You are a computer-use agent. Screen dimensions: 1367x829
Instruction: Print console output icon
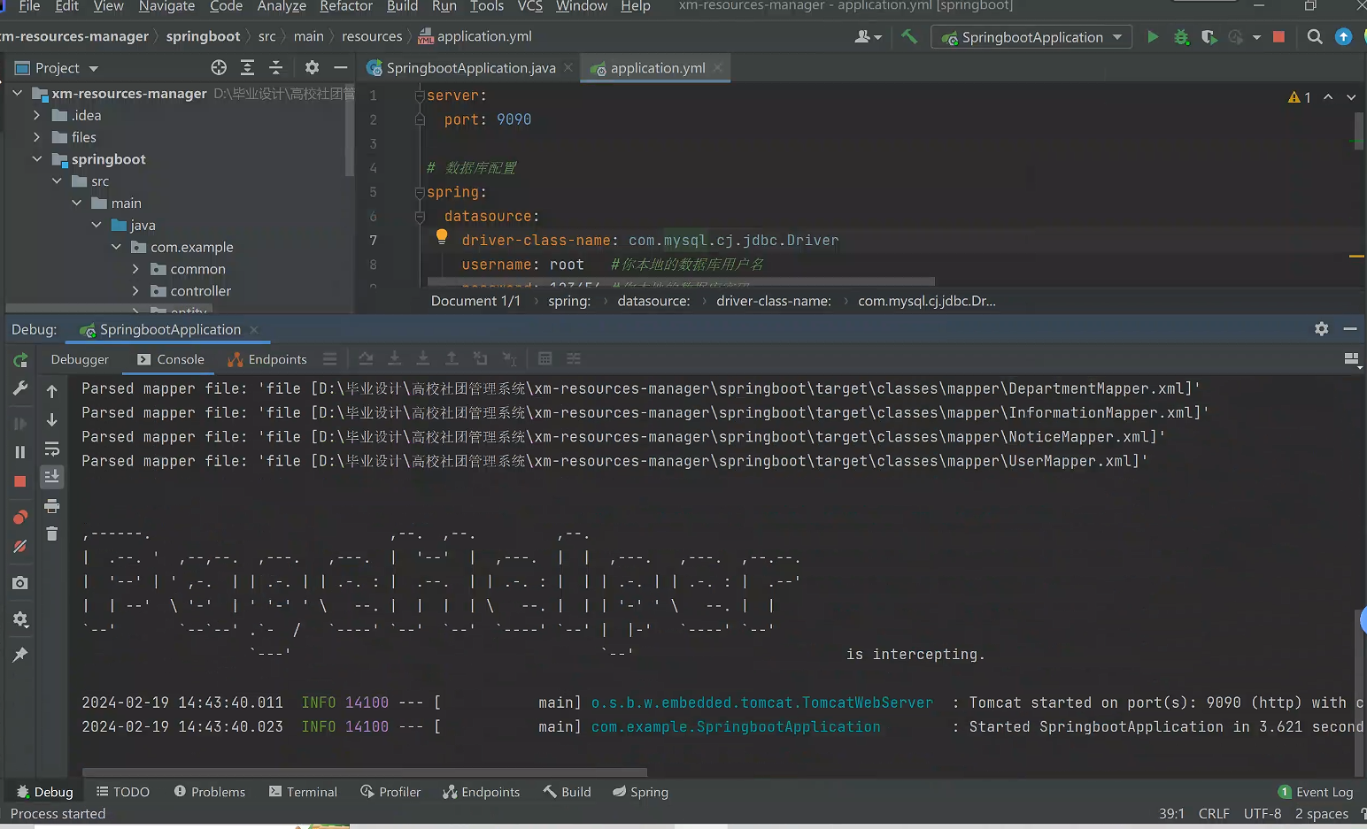click(52, 506)
